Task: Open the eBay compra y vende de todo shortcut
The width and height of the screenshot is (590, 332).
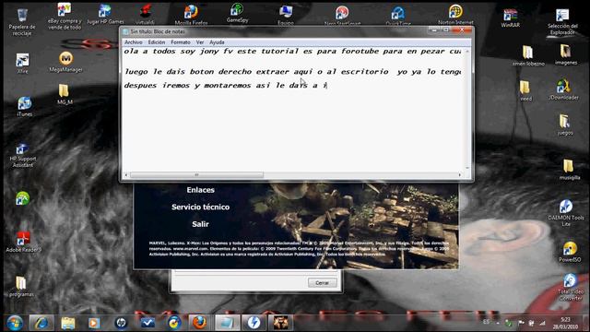Action: point(65,17)
